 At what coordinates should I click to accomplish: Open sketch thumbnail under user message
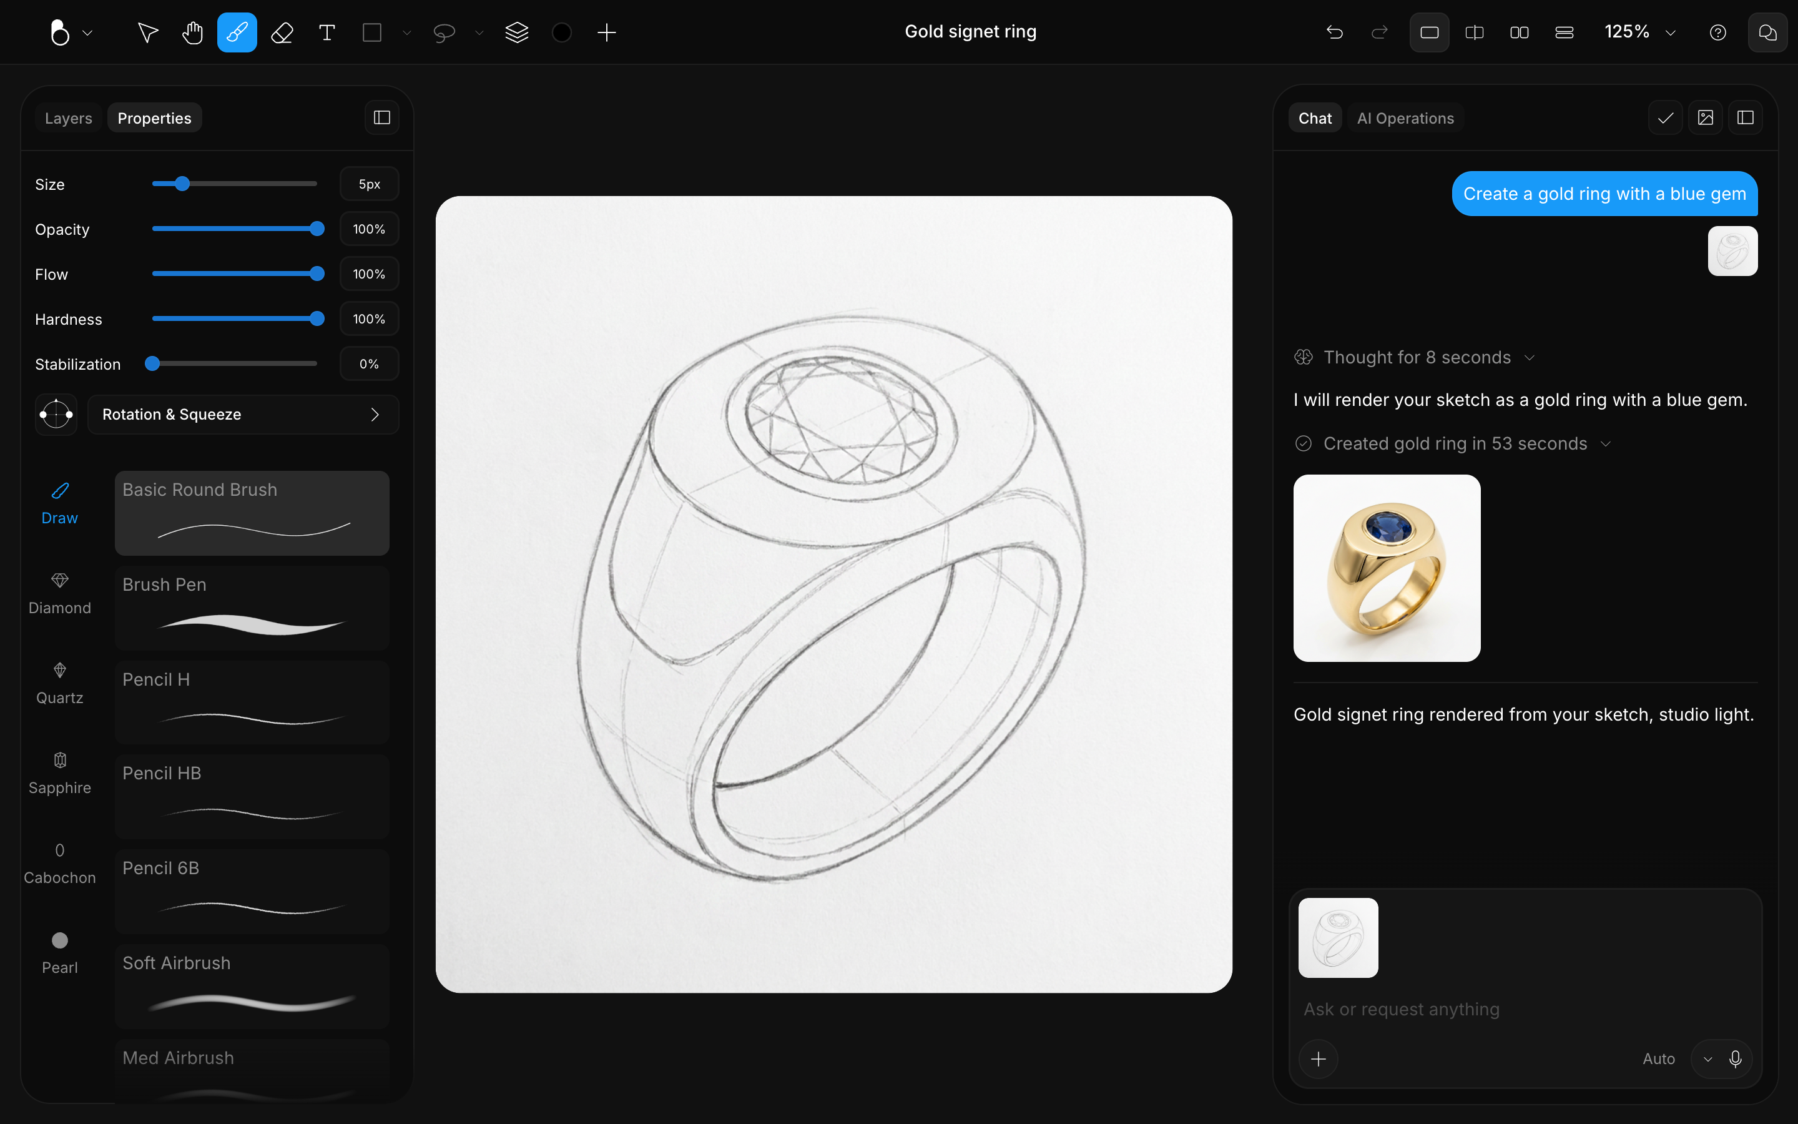coord(1732,251)
